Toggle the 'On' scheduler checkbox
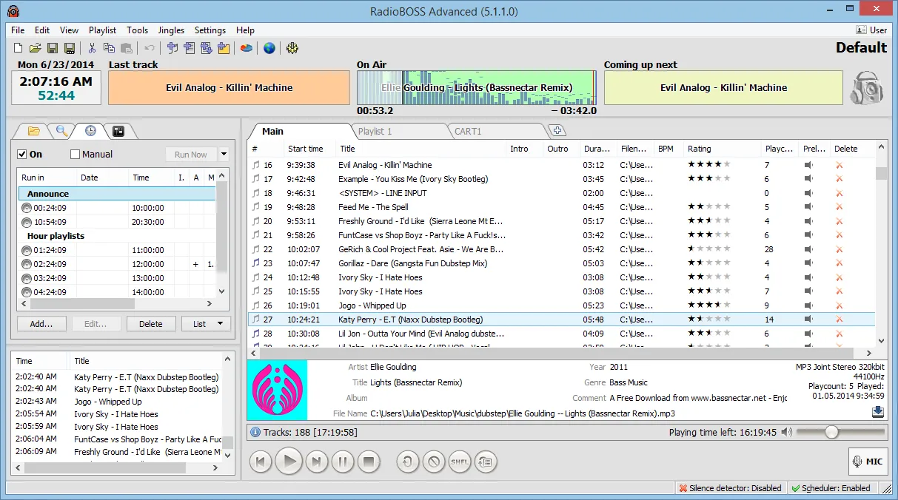The width and height of the screenshot is (898, 500). 22,154
